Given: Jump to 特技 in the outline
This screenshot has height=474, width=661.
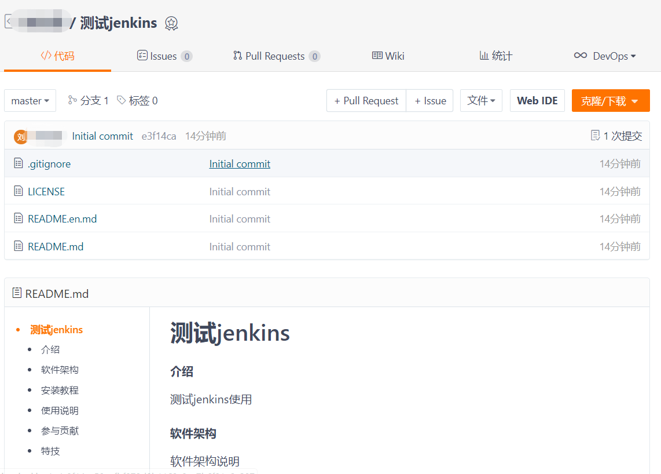Looking at the screenshot, I should [50, 451].
